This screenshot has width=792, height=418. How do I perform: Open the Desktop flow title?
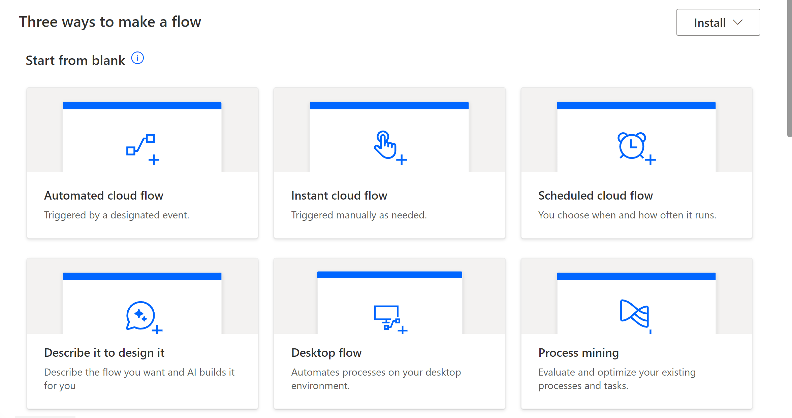click(x=326, y=353)
